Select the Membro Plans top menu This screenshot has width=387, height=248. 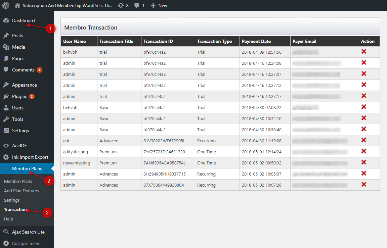pos(27,168)
